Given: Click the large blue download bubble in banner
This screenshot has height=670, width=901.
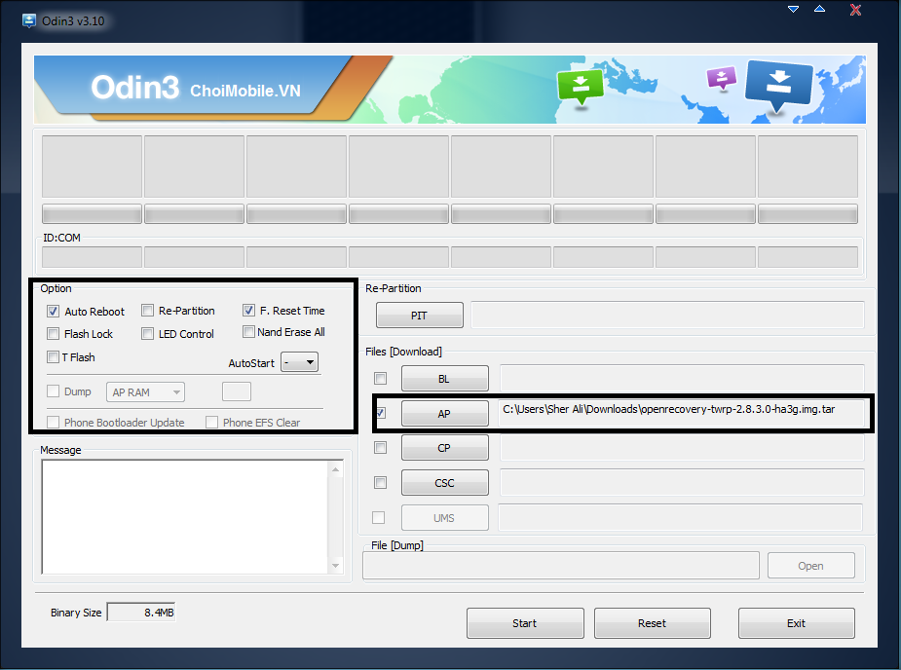Looking at the screenshot, I should 778,85.
